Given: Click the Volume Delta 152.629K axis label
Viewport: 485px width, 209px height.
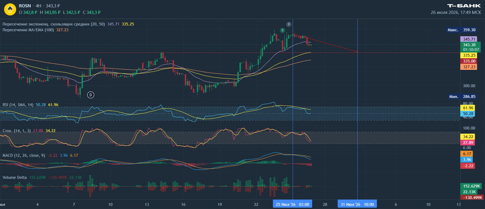Looking at the screenshot, I should [x=471, y=186].
